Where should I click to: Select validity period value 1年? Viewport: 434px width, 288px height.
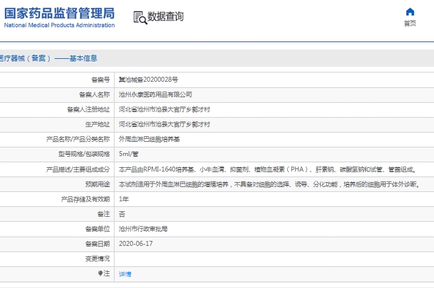pos(124,199)
